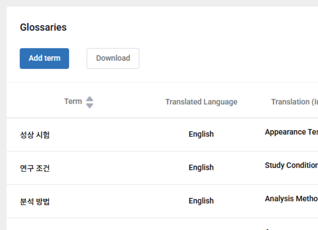This screenshot has height=230, width=318.
Task: Click English language in 성상 시험 row
Action: pos(201,134)
